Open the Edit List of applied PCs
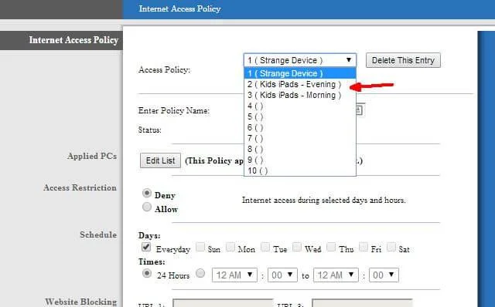This screenshot has width=495, height=307. click(160, 160)
